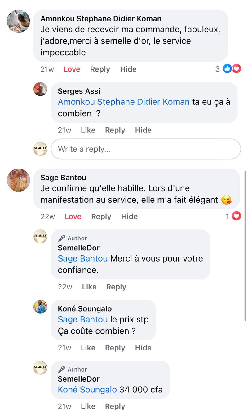This screenshot has width=248, height=412.
Task: Open Amonkou Stephane Didier Koman's profile picture
Action: tap(19, 21)
